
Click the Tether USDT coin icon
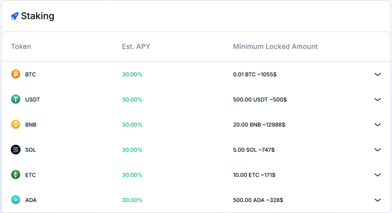pyautogui.click(x=16, y=99)
